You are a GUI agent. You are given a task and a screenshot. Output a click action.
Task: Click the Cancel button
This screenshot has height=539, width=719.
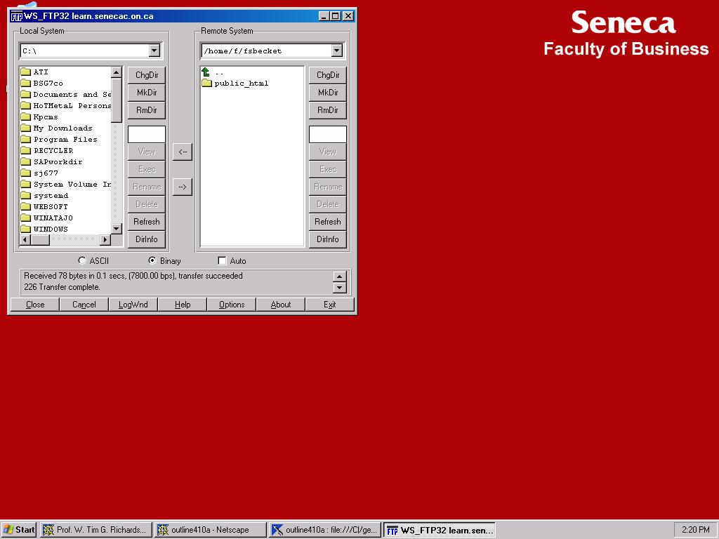tap(84, 305)
